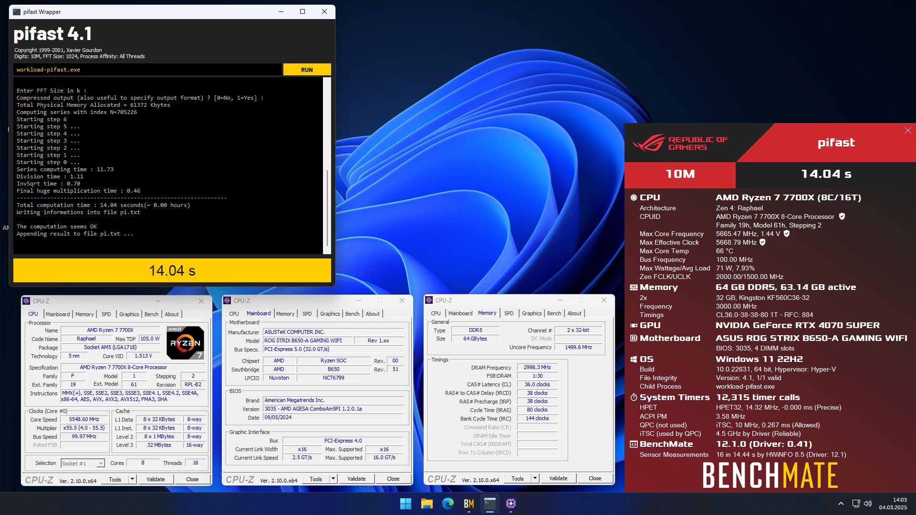Click the network icon in system tray
The height and width of the screenshot is (515, 916).
(x=856, y=504)
